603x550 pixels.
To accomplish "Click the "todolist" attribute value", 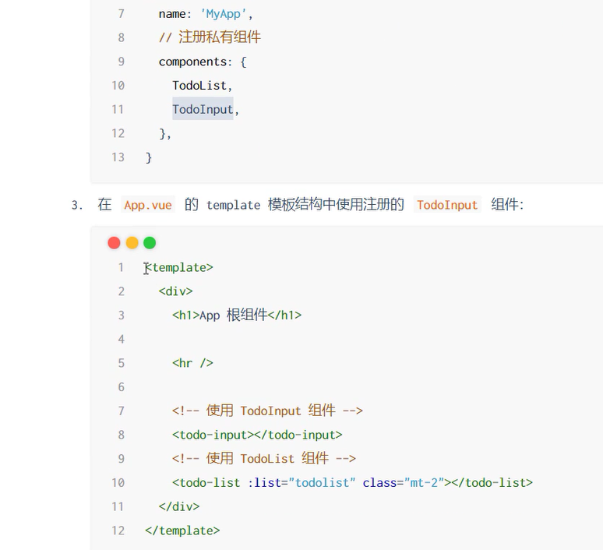I will pos(322,483).
